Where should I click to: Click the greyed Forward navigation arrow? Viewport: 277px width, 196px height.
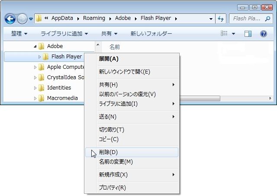pos(22,19)
